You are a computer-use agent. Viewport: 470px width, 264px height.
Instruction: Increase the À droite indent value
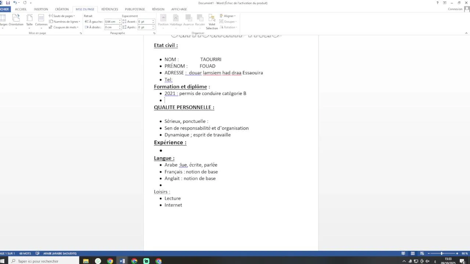pyautogui.click(x=120, y=26)
